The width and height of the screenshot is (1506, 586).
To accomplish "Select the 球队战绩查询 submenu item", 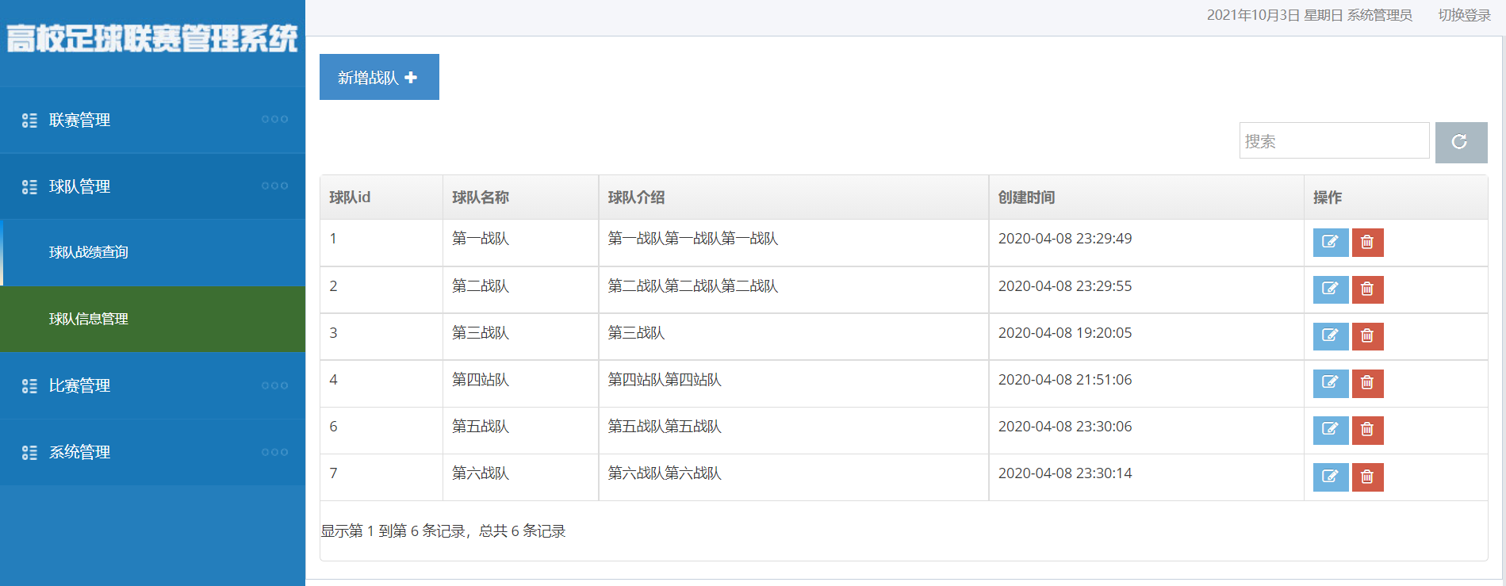I will pos(152,252).
